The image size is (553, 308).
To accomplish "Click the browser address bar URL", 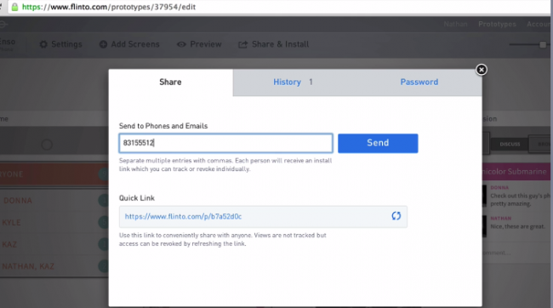I will 109,7.
